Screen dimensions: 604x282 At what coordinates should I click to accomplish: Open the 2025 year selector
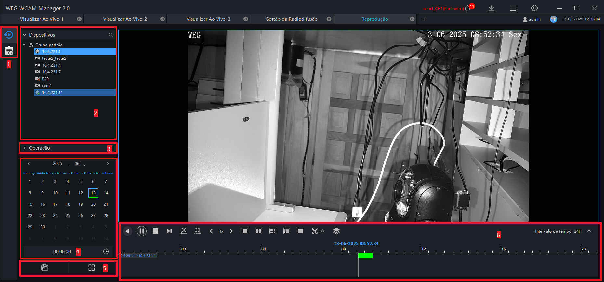(58, 164)
